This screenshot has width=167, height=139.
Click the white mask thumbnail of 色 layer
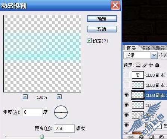(156, 125)
